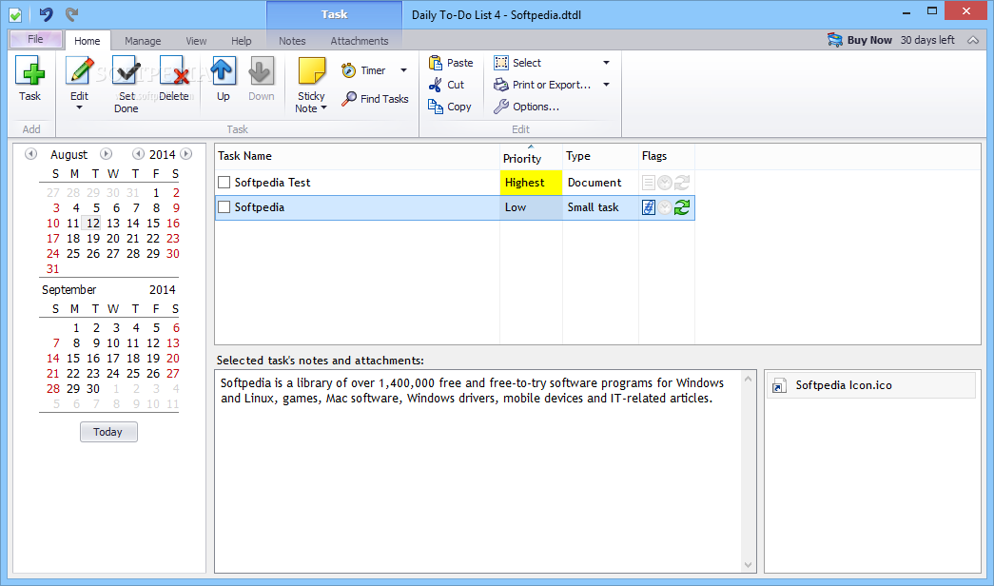Click inside the task notes text area
Image resolution: width=994 pixels, height=586 pixels.
(478, 471)
